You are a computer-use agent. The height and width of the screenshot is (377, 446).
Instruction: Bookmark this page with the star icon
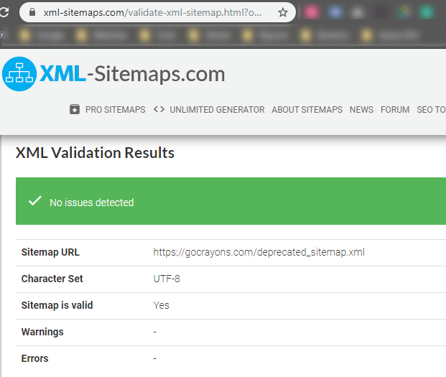[x=283, y=12]
